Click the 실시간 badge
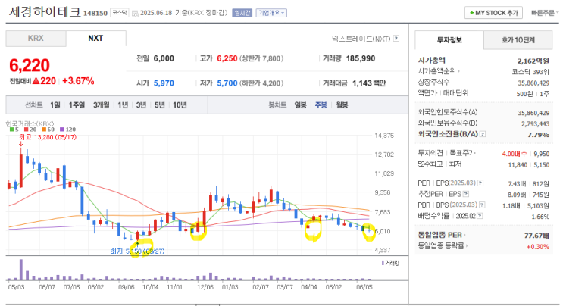The image size is (563, 306). coord(242,13)
